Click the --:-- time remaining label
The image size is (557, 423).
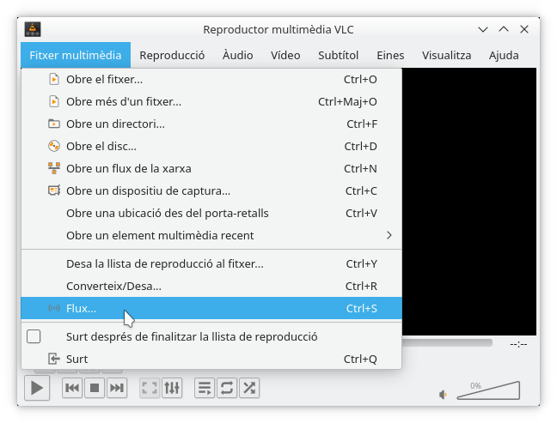(518, 344)
